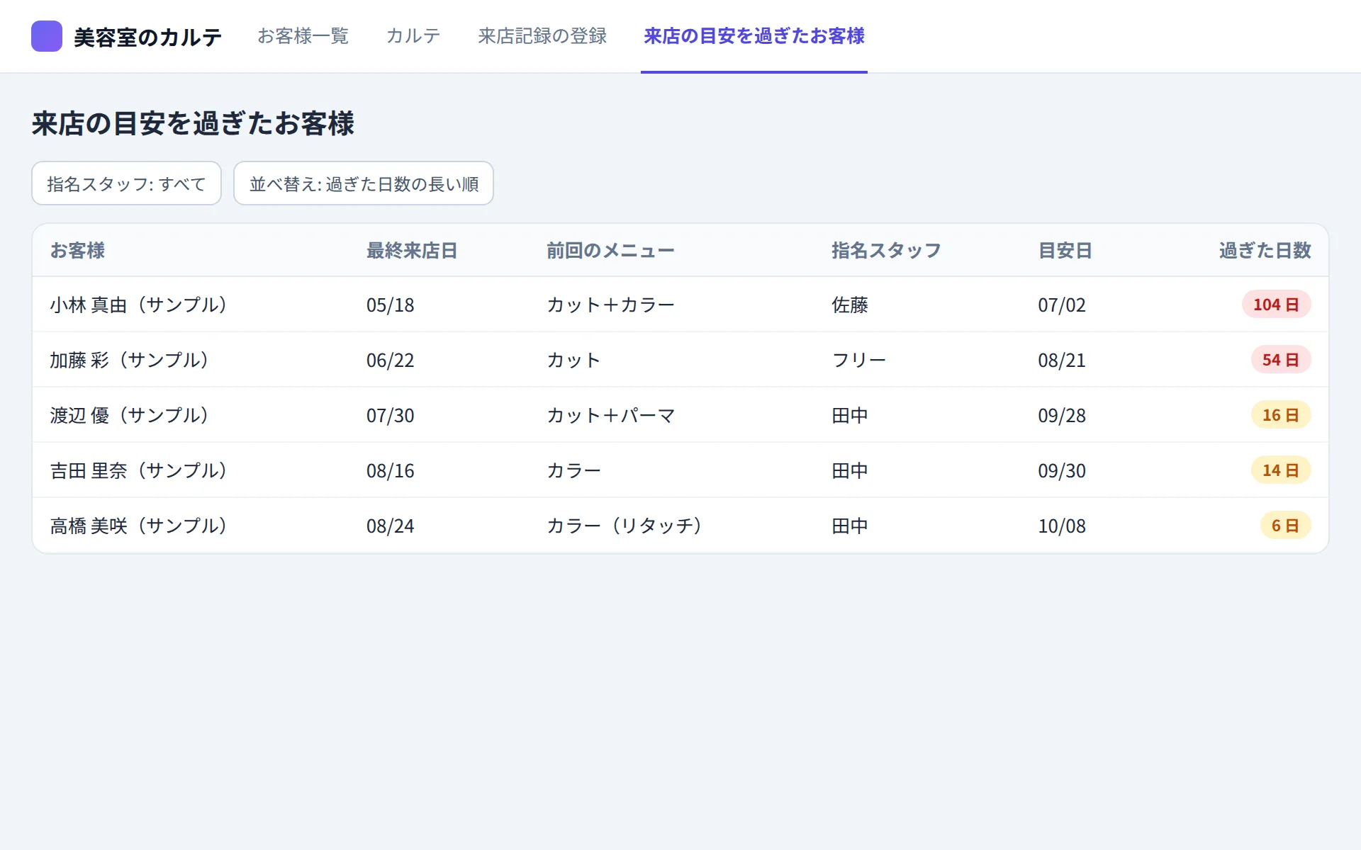Click staff name 佐藤
The height and width of the screenshot is (850, 1361).
850,305
